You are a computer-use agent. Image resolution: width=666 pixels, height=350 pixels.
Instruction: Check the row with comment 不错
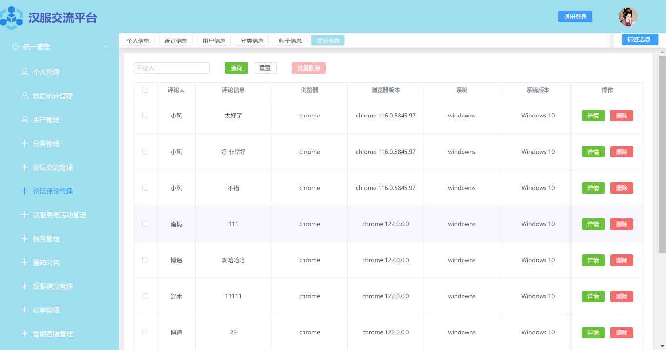(145, 188)
